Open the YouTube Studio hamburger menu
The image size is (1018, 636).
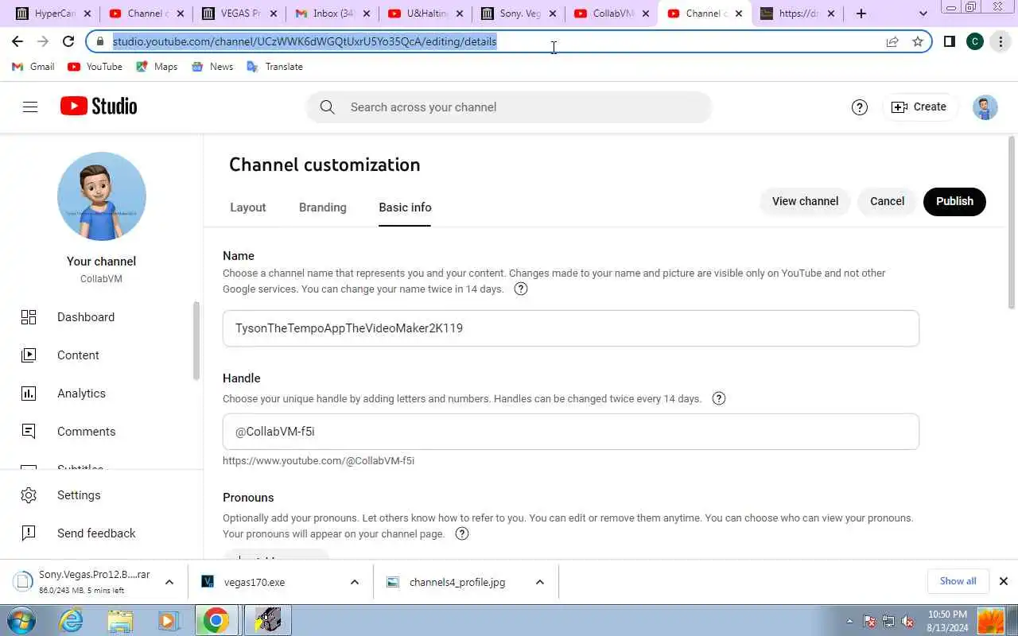pyautogui.click(x=30, y=107)
